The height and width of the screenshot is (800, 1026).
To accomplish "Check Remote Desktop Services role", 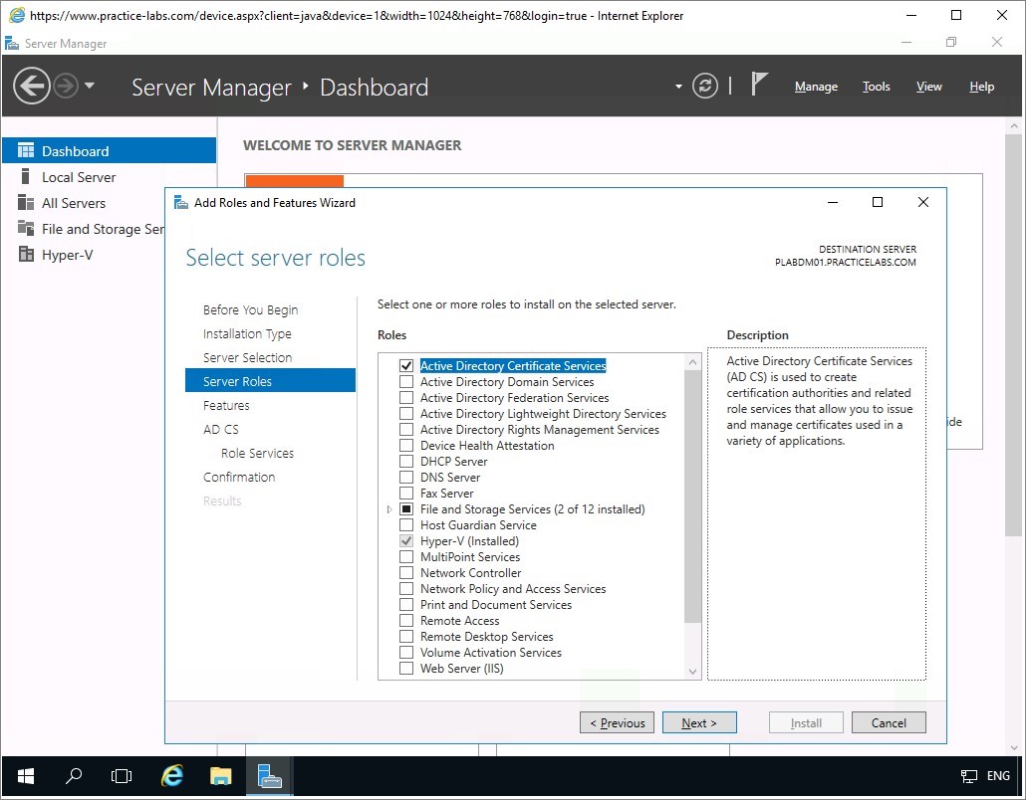I will coord(406,637).
